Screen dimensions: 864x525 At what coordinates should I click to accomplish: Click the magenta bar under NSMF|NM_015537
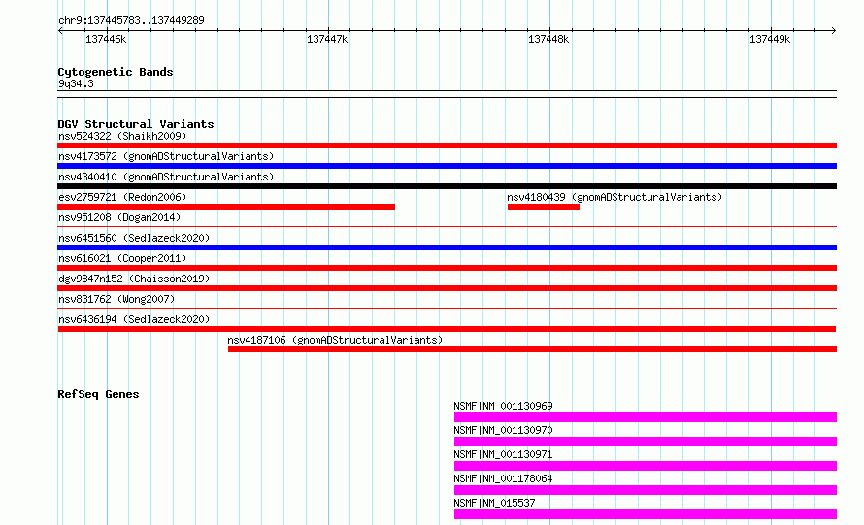click(x=646, y=514)
